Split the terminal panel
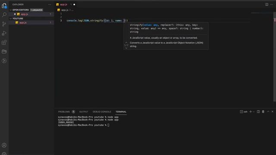Viewport: 276px width, 155px height. 258,112
